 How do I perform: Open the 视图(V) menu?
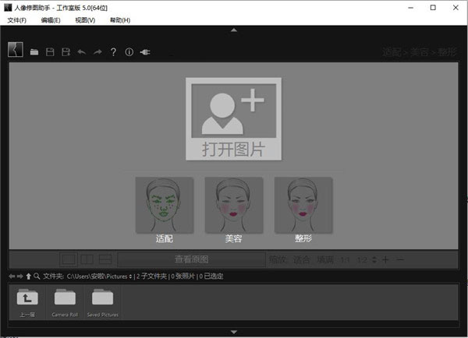coord(85,19)
